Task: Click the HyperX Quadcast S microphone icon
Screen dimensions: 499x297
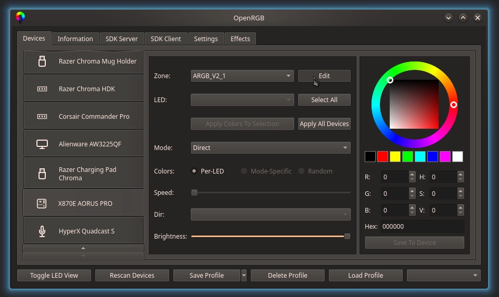Action: click(x=42, y=231)
